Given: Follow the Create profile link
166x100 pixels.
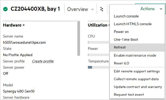Looking at the screenshot, I should (43, 61).
